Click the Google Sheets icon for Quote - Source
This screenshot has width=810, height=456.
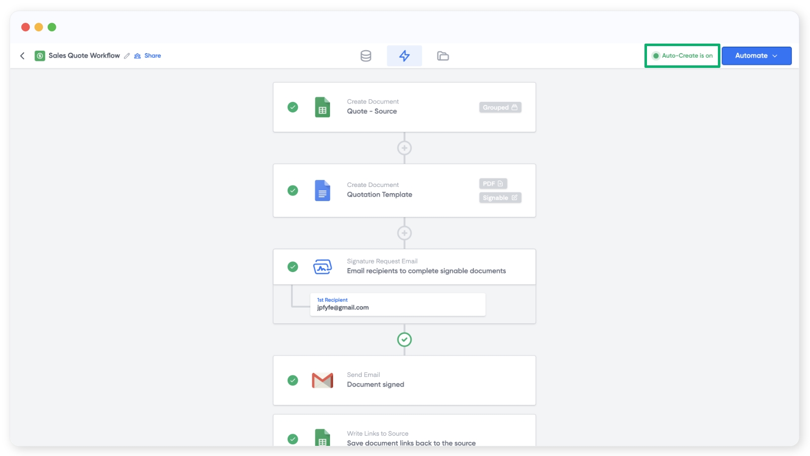click(322, 107)
